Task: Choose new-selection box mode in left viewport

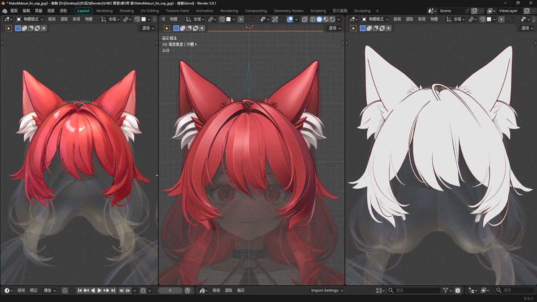Action: (x=18, y=28)
